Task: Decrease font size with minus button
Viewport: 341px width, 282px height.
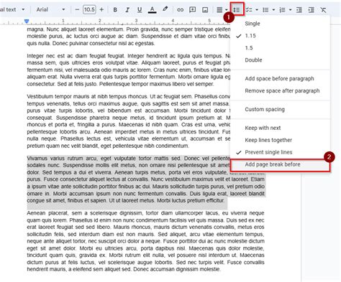Action: coord(77,9)
